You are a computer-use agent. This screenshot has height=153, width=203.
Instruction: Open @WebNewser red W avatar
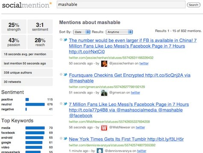pos(104,128)
